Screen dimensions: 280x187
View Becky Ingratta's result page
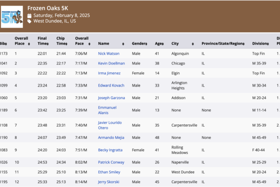[110, 150]
